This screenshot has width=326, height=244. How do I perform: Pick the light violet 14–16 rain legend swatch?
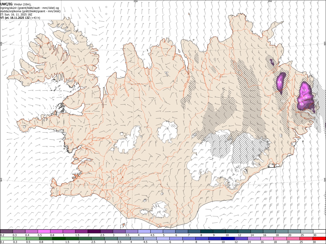254,238
